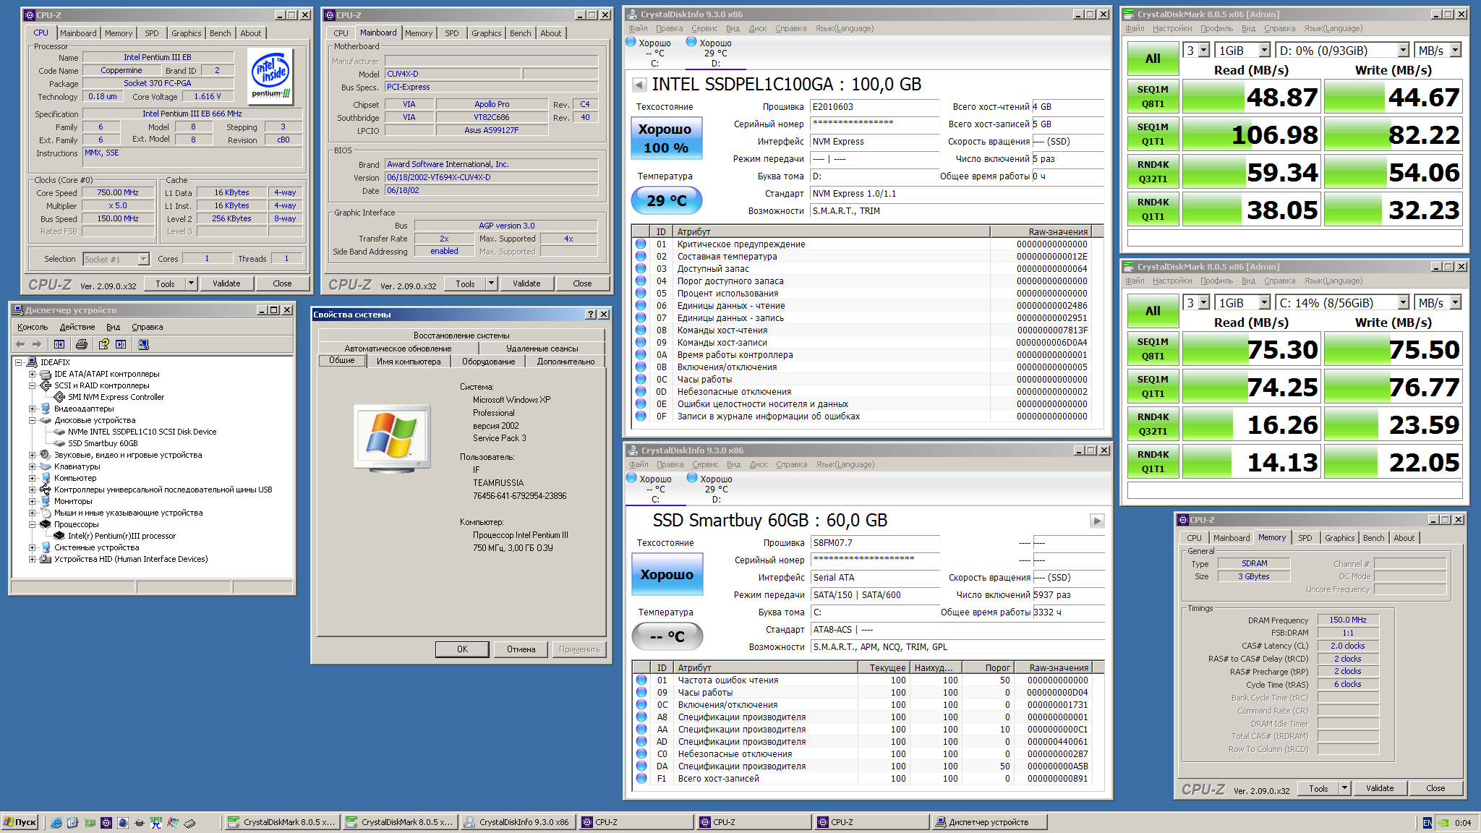Viewport: 1481px width, 833px height.
Task: Click the help properties icon in Device Manager toolbar
Action: 104,344
